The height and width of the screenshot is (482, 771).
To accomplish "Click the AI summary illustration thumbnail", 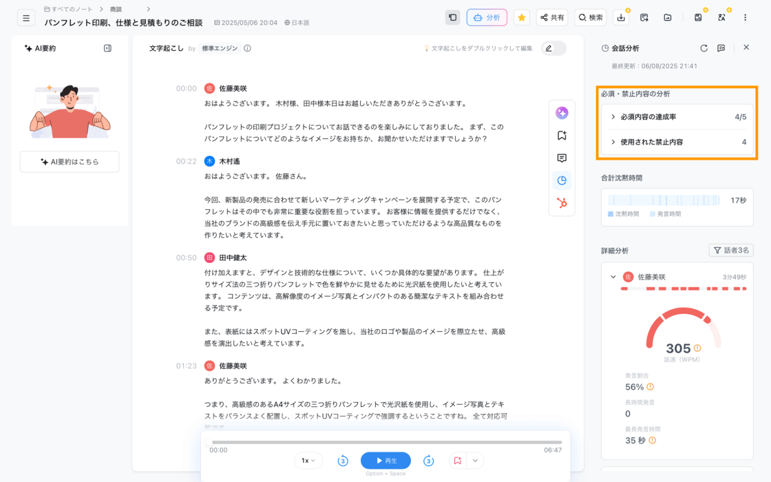I will click(70, 112).
